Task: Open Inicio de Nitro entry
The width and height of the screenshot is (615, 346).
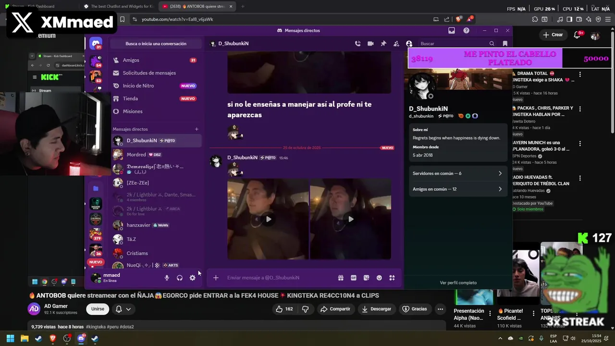Action: coord(156,86)
